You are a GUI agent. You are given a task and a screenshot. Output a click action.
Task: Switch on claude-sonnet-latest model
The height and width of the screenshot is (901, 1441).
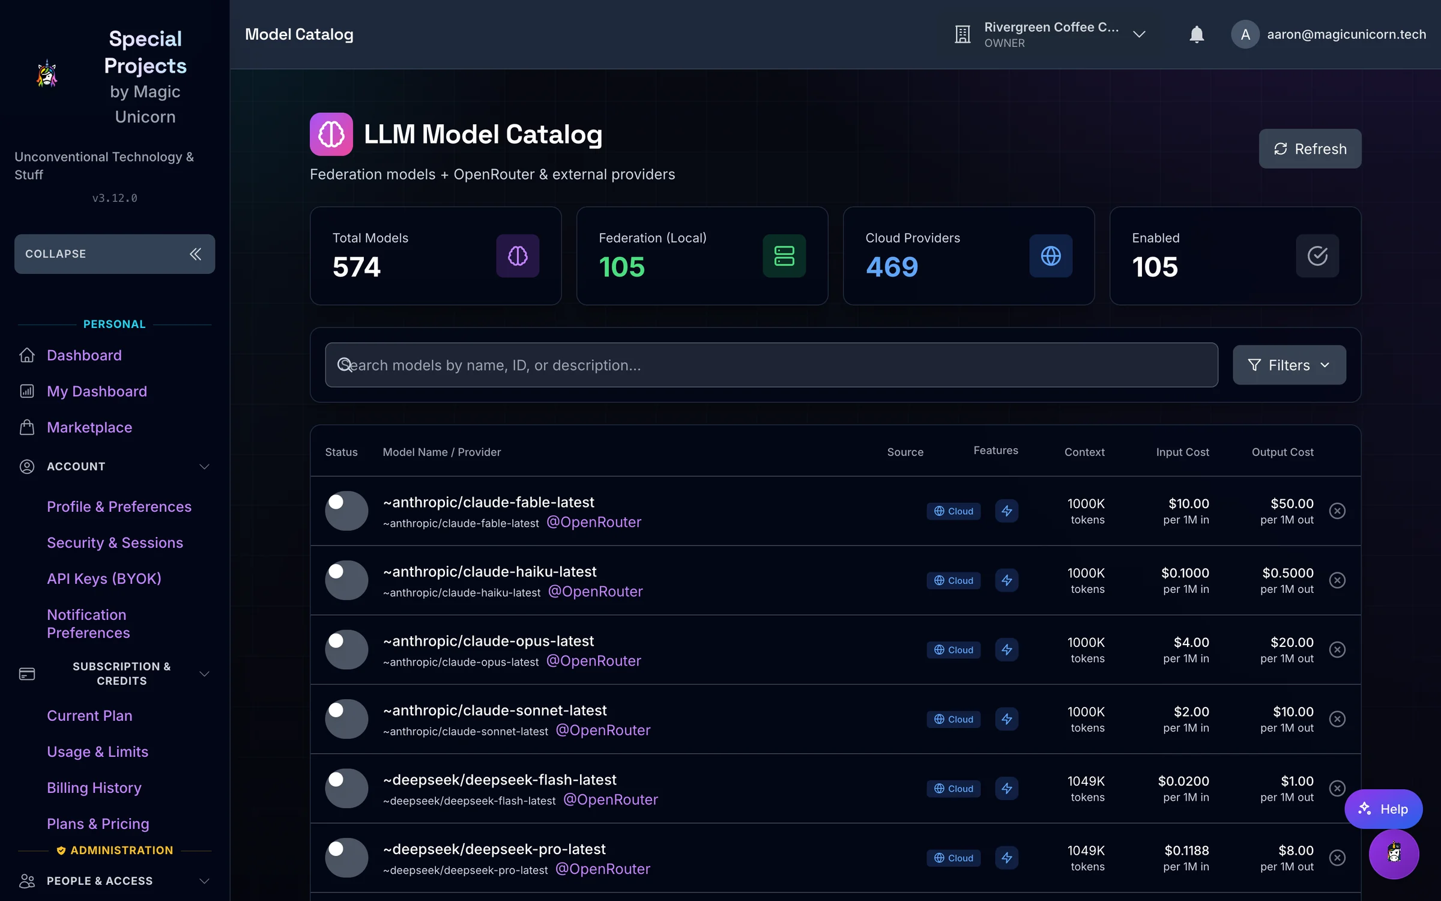[346, 719]
